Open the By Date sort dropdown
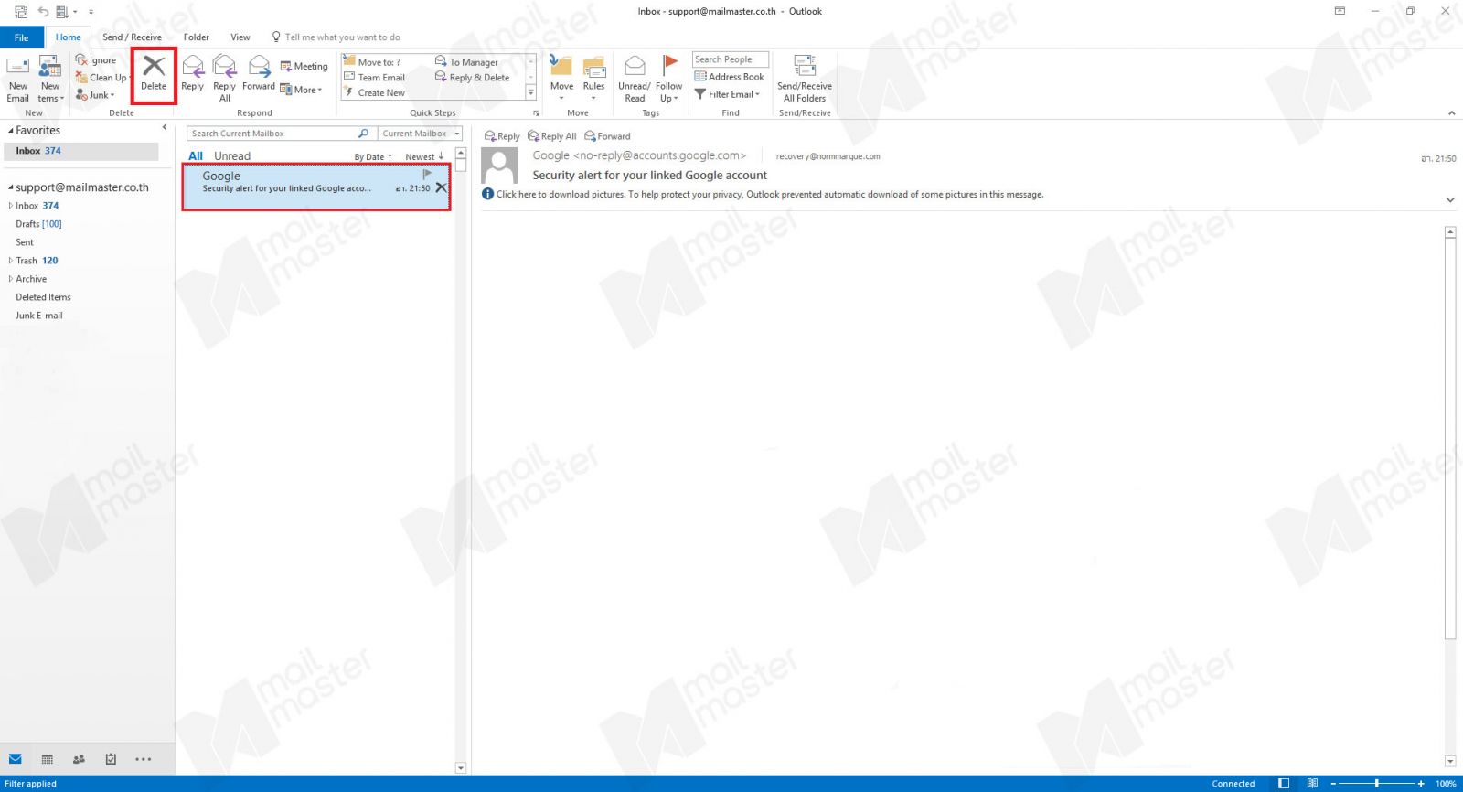The image size is (1463, 792). tap(373, 157)
